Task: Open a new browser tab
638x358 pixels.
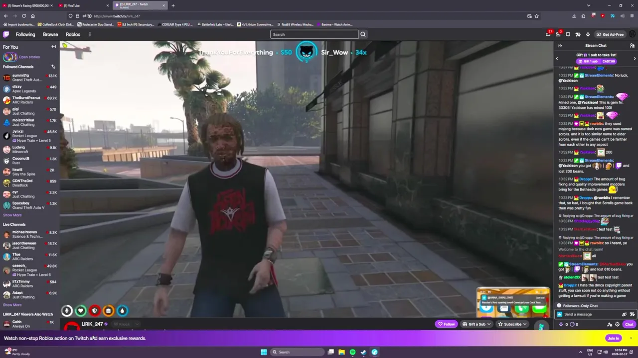Action: (x=173, y=5)
